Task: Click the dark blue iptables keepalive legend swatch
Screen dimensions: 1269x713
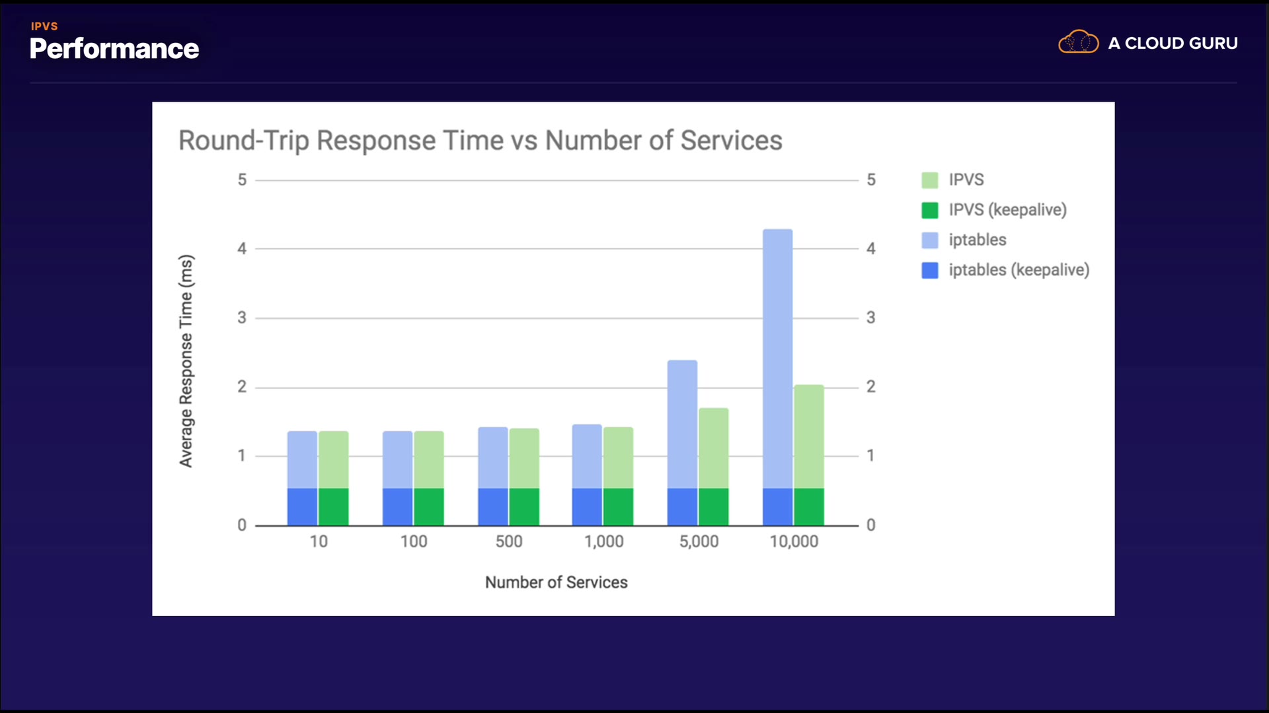Action: tap(929, 270)
